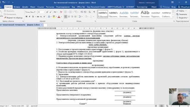Toggle underline formatting (Ч)
The height and width of the screenshot is (107, 190).
point(33,17)
